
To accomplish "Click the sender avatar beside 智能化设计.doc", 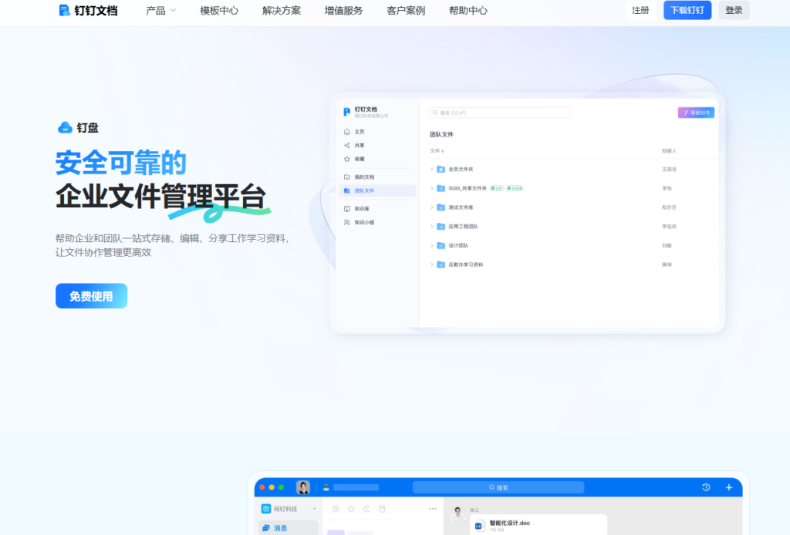I will [x=457, y=514].
